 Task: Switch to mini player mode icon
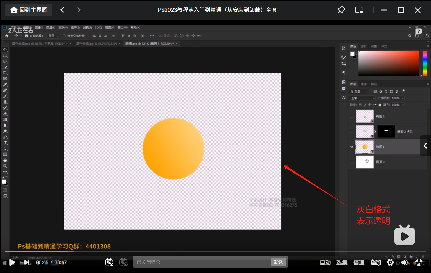point(359,10)
